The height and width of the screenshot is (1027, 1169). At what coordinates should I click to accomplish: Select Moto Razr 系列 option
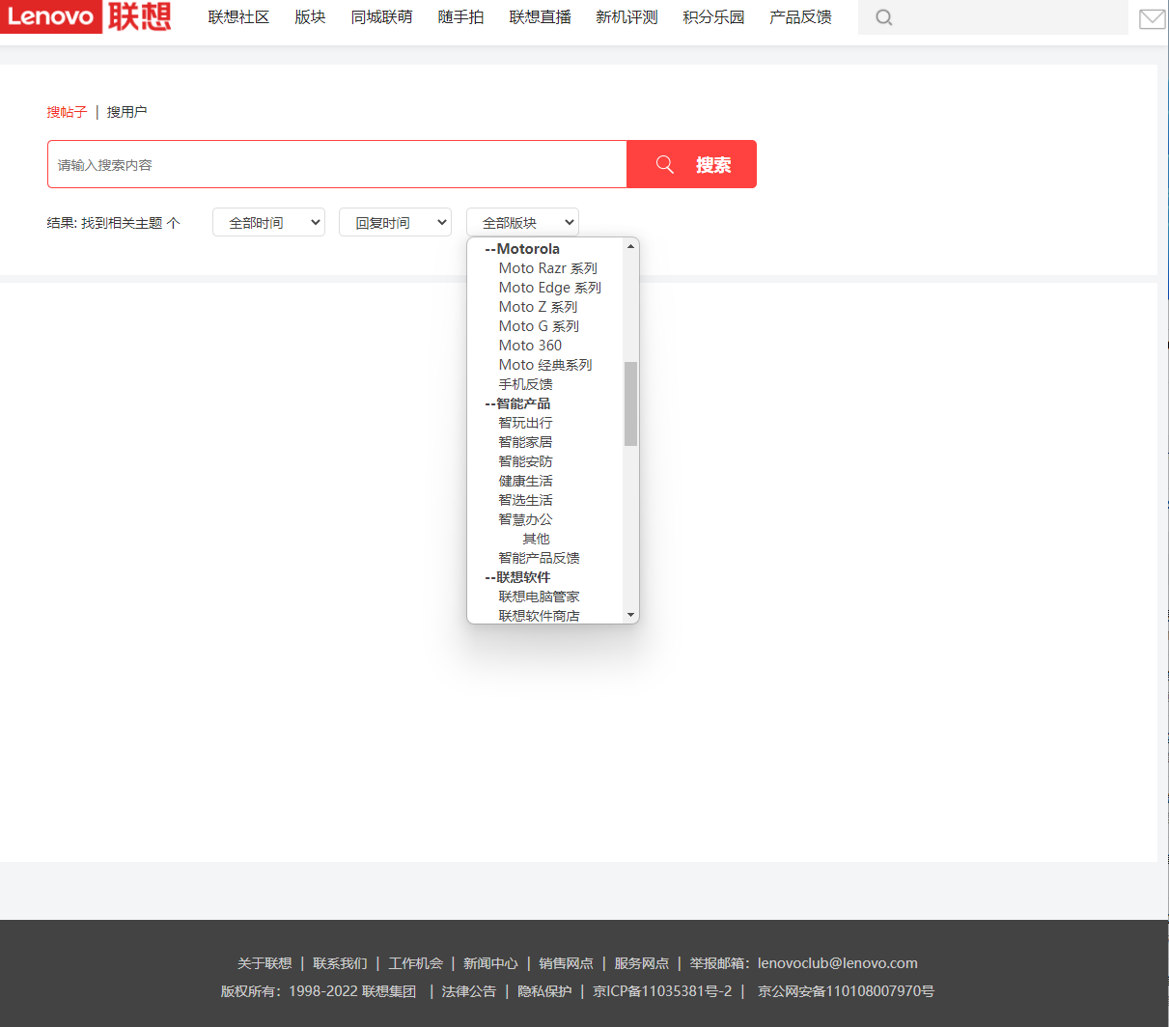(547, 268)
